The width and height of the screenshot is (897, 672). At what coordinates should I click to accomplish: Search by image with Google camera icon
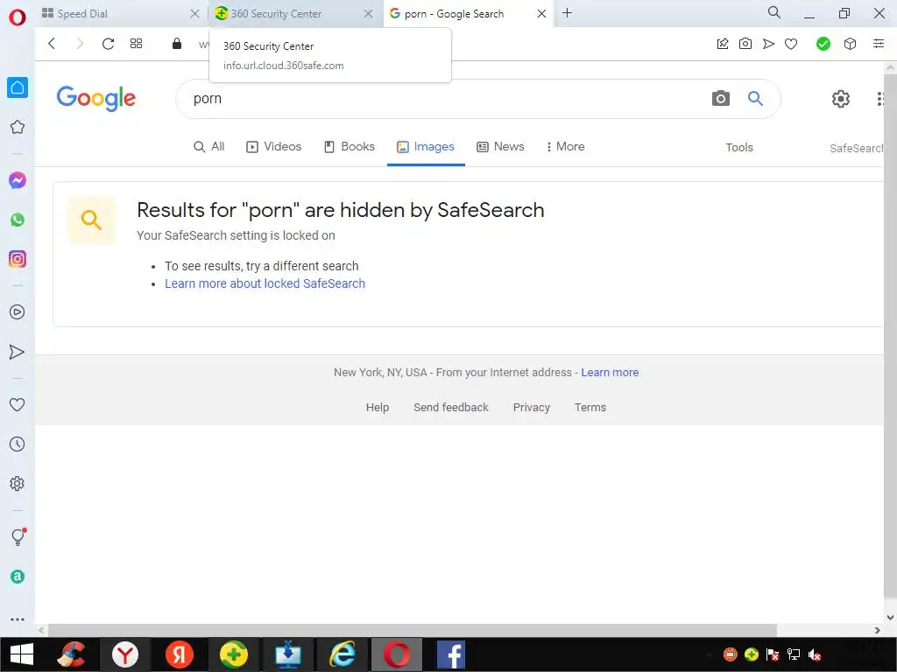pos(721,98)
